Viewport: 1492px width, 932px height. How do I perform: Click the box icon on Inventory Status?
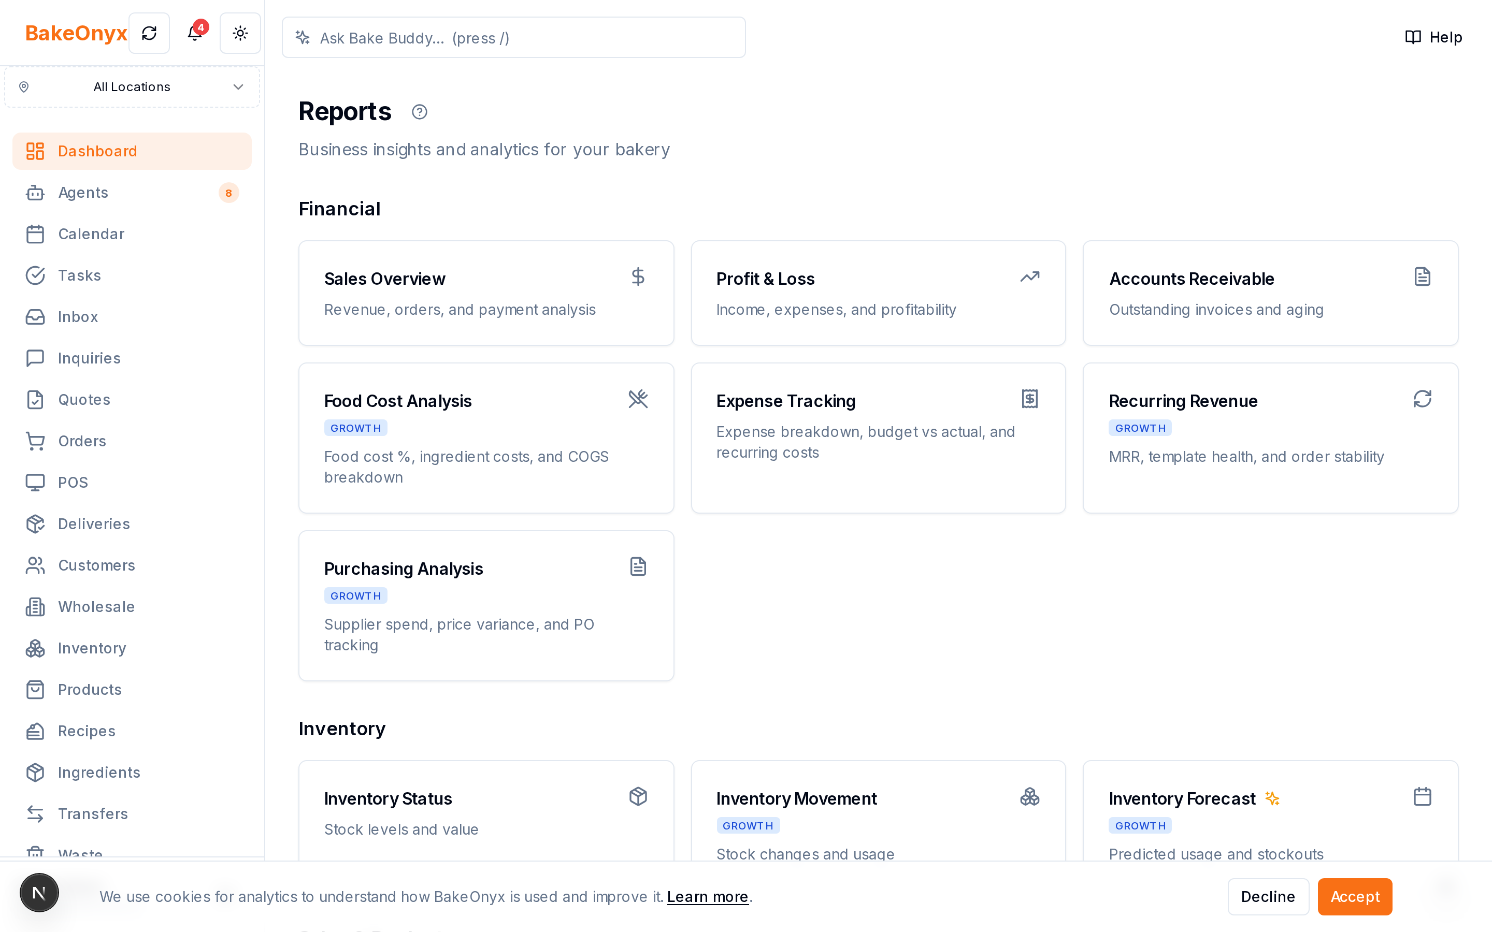(638, 796)
